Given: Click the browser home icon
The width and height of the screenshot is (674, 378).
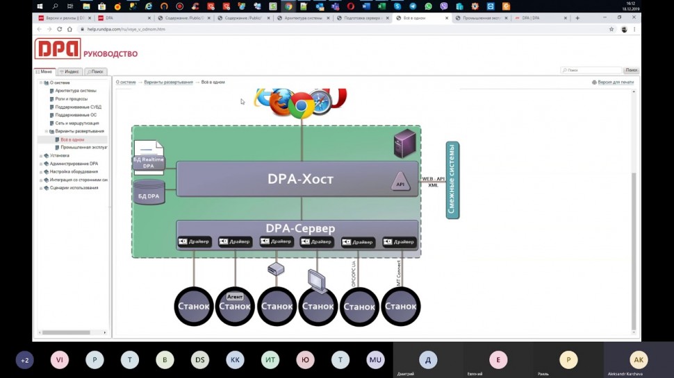Looking at the screenshot, I should coord(69,29).
